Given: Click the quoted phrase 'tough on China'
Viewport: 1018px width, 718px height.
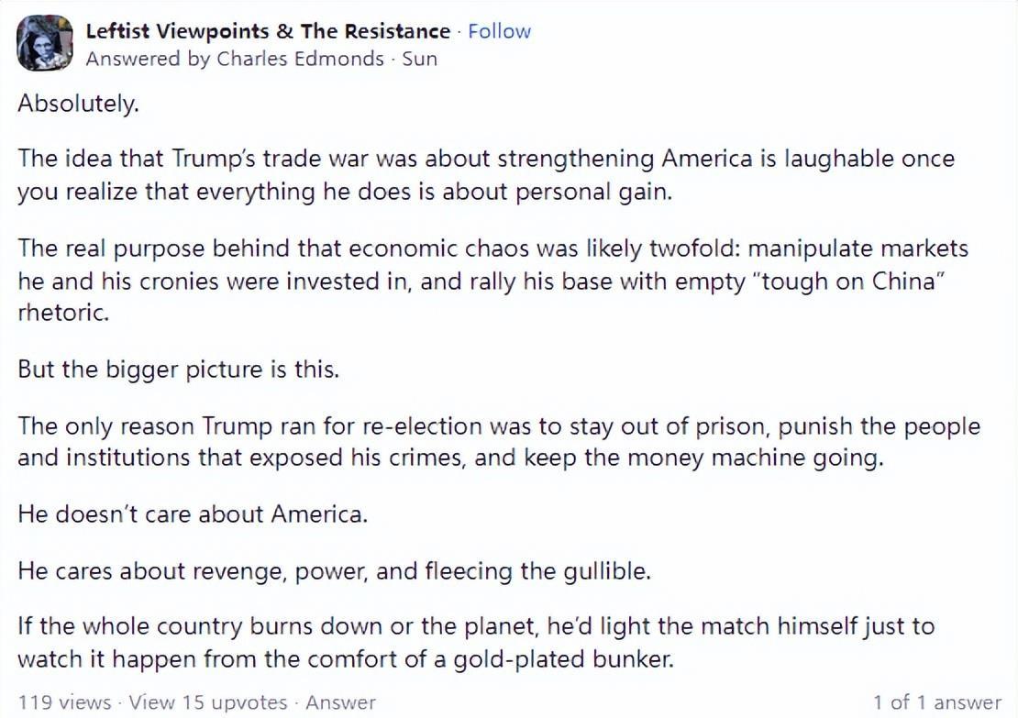Looking at the screenshot, I should pyautogui.click(x=847, y=282).
